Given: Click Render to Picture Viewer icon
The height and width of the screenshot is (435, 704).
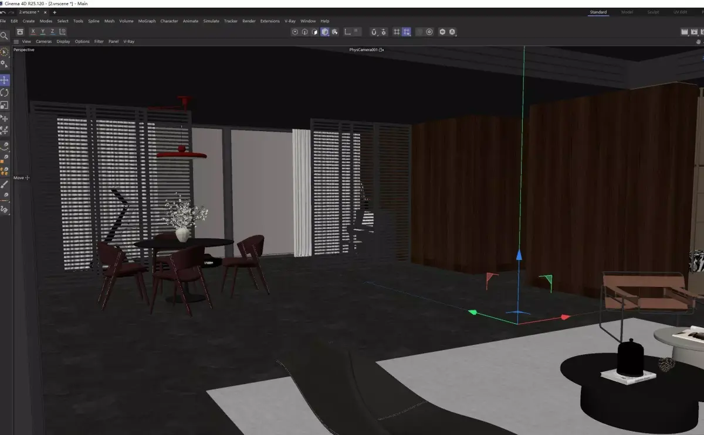Looking at the screenshot, I should tap(694, 32).
